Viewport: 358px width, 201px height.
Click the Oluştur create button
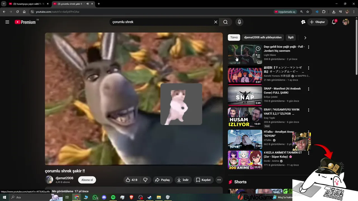pyautogui.click(x=317, y=22)
